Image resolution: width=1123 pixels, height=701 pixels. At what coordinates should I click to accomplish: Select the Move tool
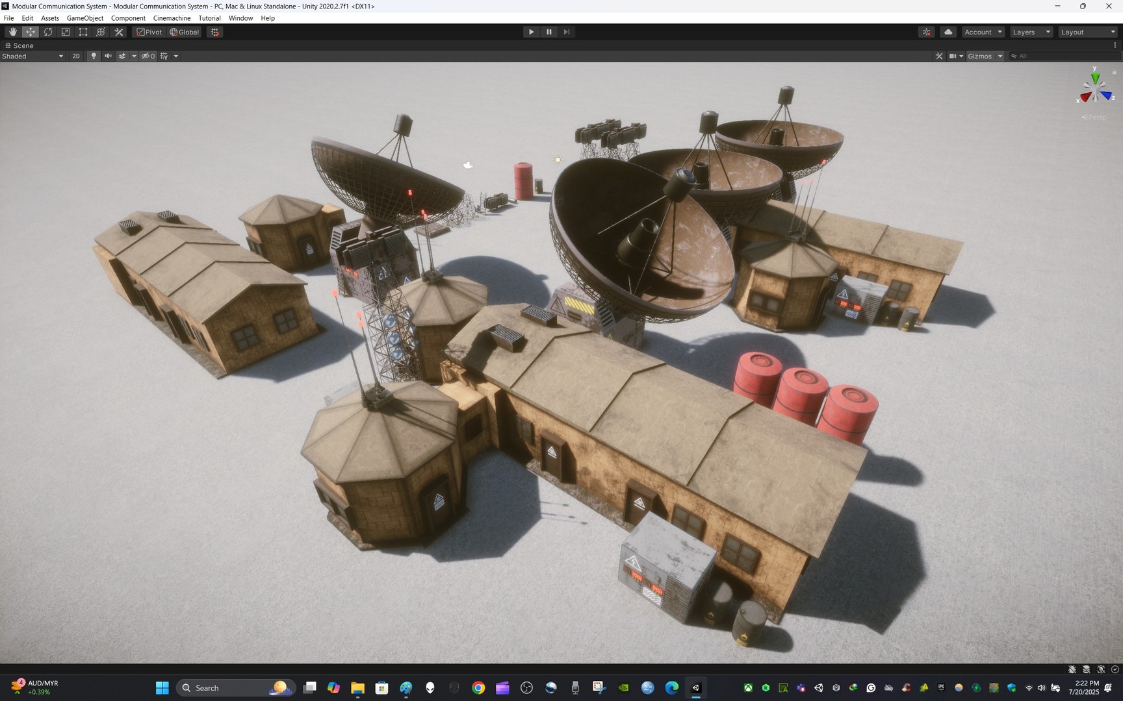coord(31,32)
